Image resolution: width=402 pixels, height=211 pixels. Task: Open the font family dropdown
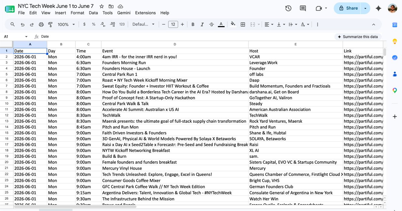143,24
